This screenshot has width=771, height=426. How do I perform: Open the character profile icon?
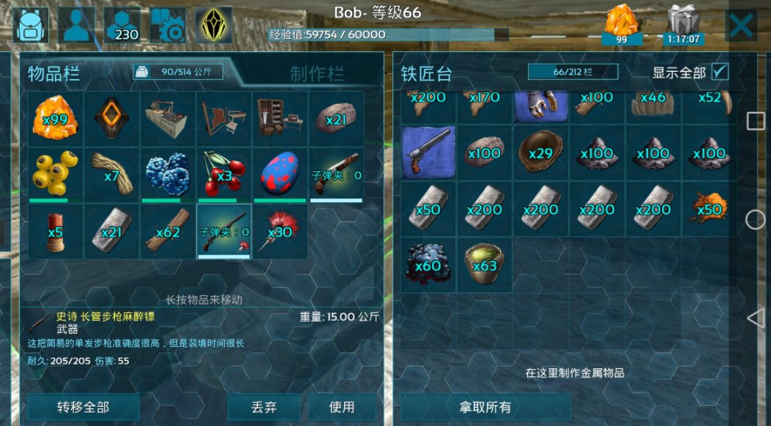tap(76, 25)
